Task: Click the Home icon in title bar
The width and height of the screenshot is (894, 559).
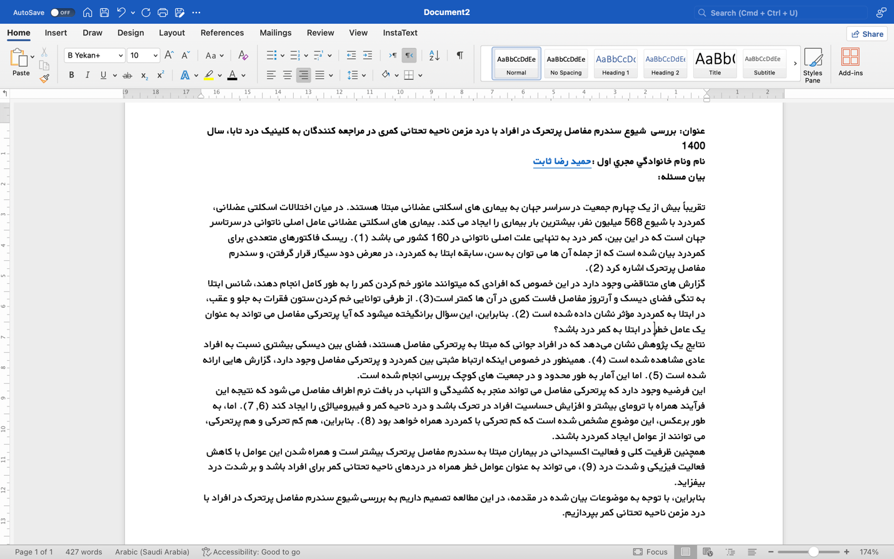Action: click(x=88, y=13)
